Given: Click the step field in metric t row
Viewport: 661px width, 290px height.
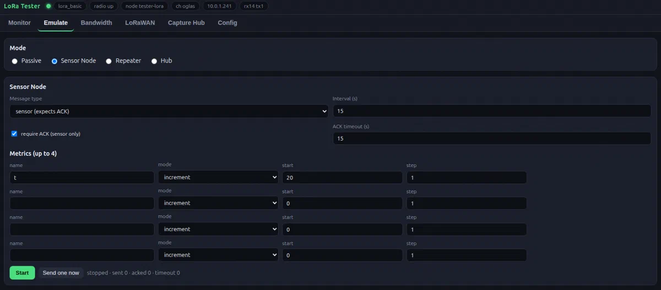Looking at the screenshot, I should (467, 177).
